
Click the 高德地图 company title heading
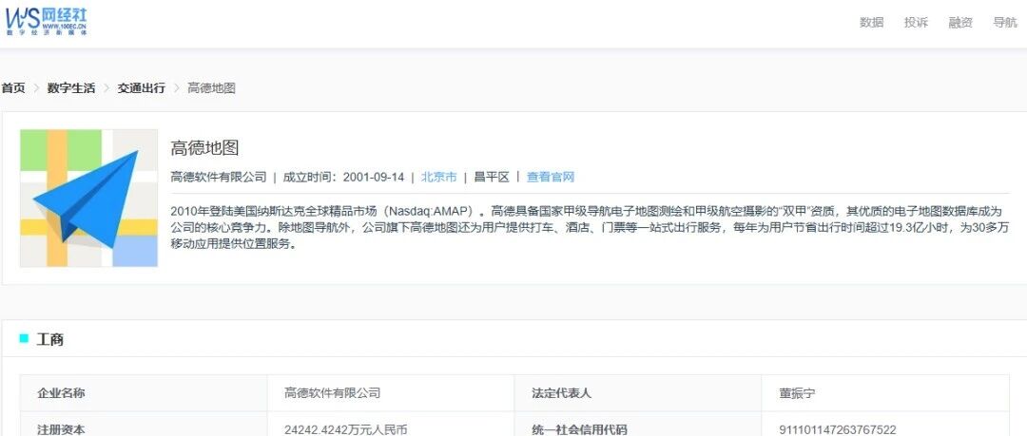tap(204, 147)
